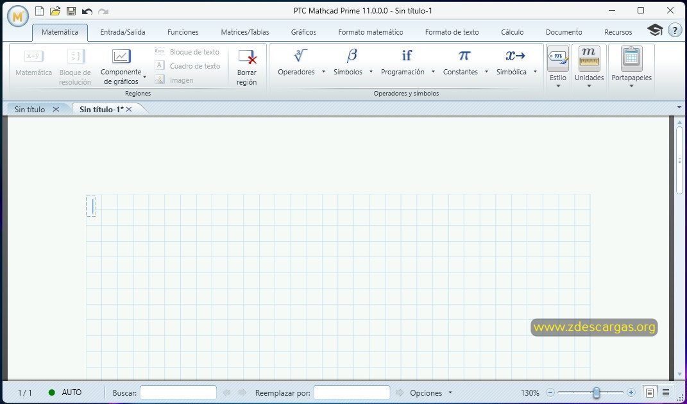Open Simbólica evaluation menu
Image resolution: width=687 pixels, height=404 pixels.
[515, 56]
